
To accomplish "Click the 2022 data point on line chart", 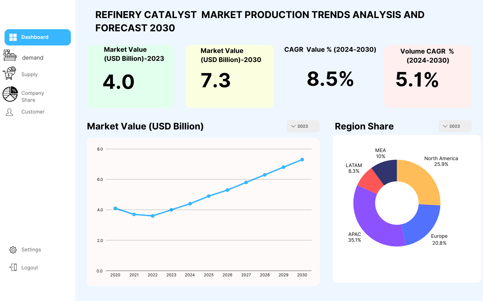I will click(x=153, y=216).
